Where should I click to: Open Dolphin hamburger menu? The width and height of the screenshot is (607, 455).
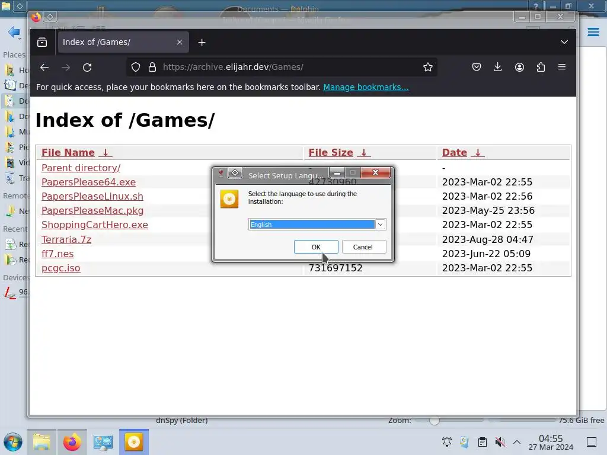(x=593, y=32)
